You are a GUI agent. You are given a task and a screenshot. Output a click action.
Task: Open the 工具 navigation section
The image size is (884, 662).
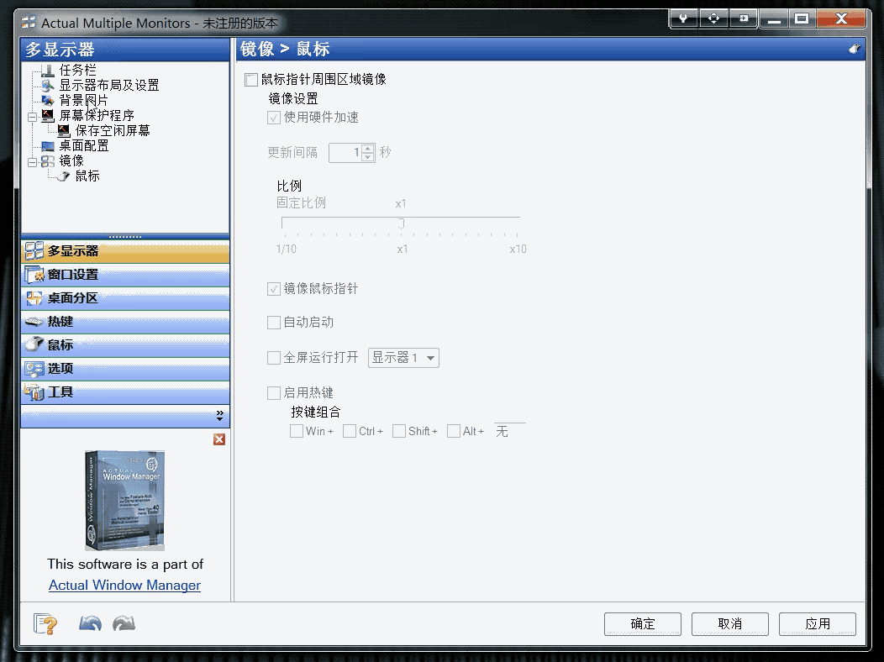[125, 392]
